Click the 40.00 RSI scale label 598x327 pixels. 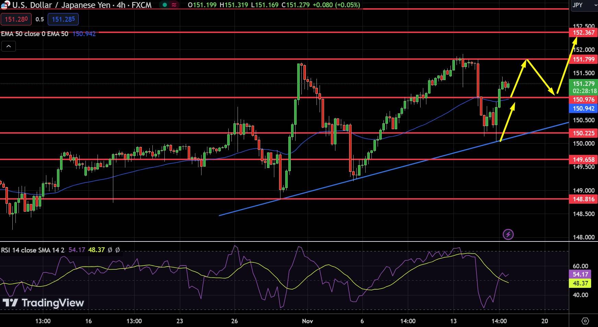[x=580, y=295]
